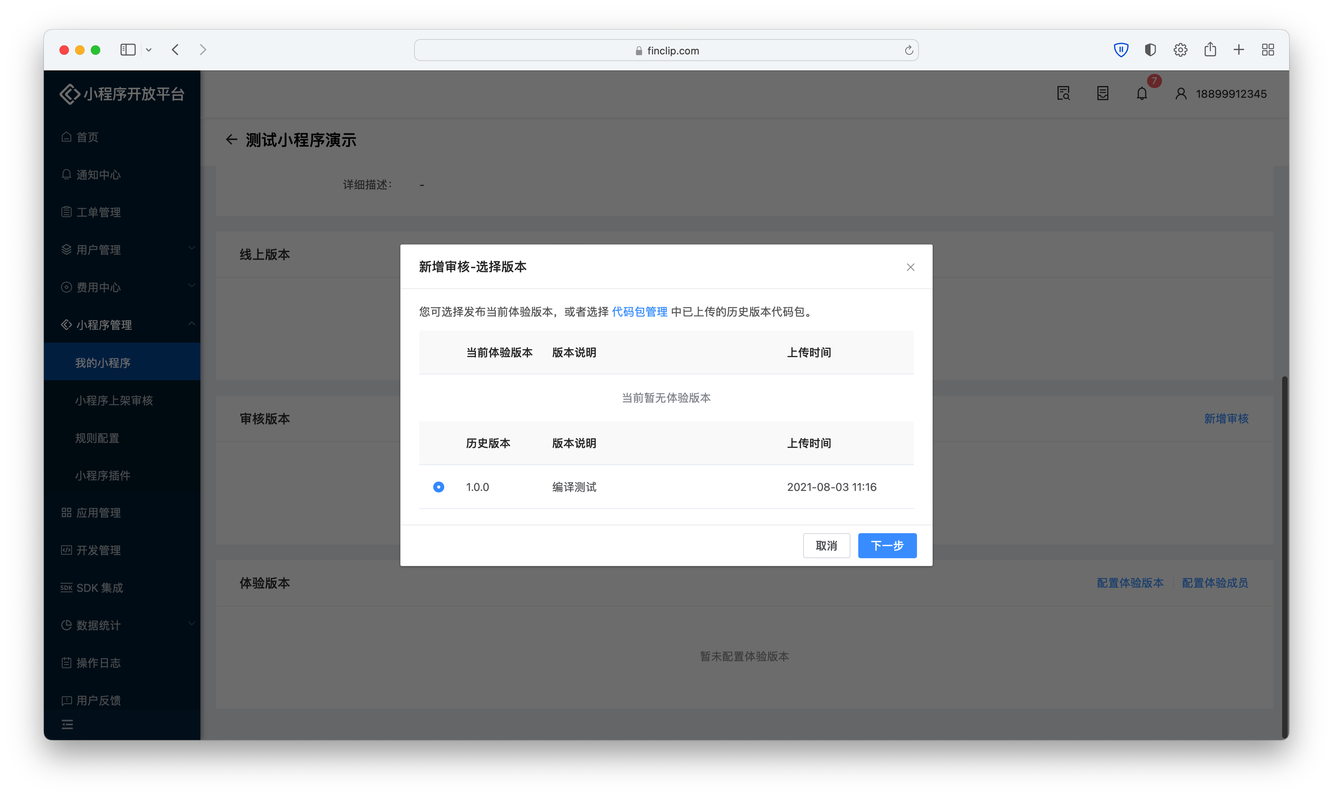Open the document search icon in header

1063,93
